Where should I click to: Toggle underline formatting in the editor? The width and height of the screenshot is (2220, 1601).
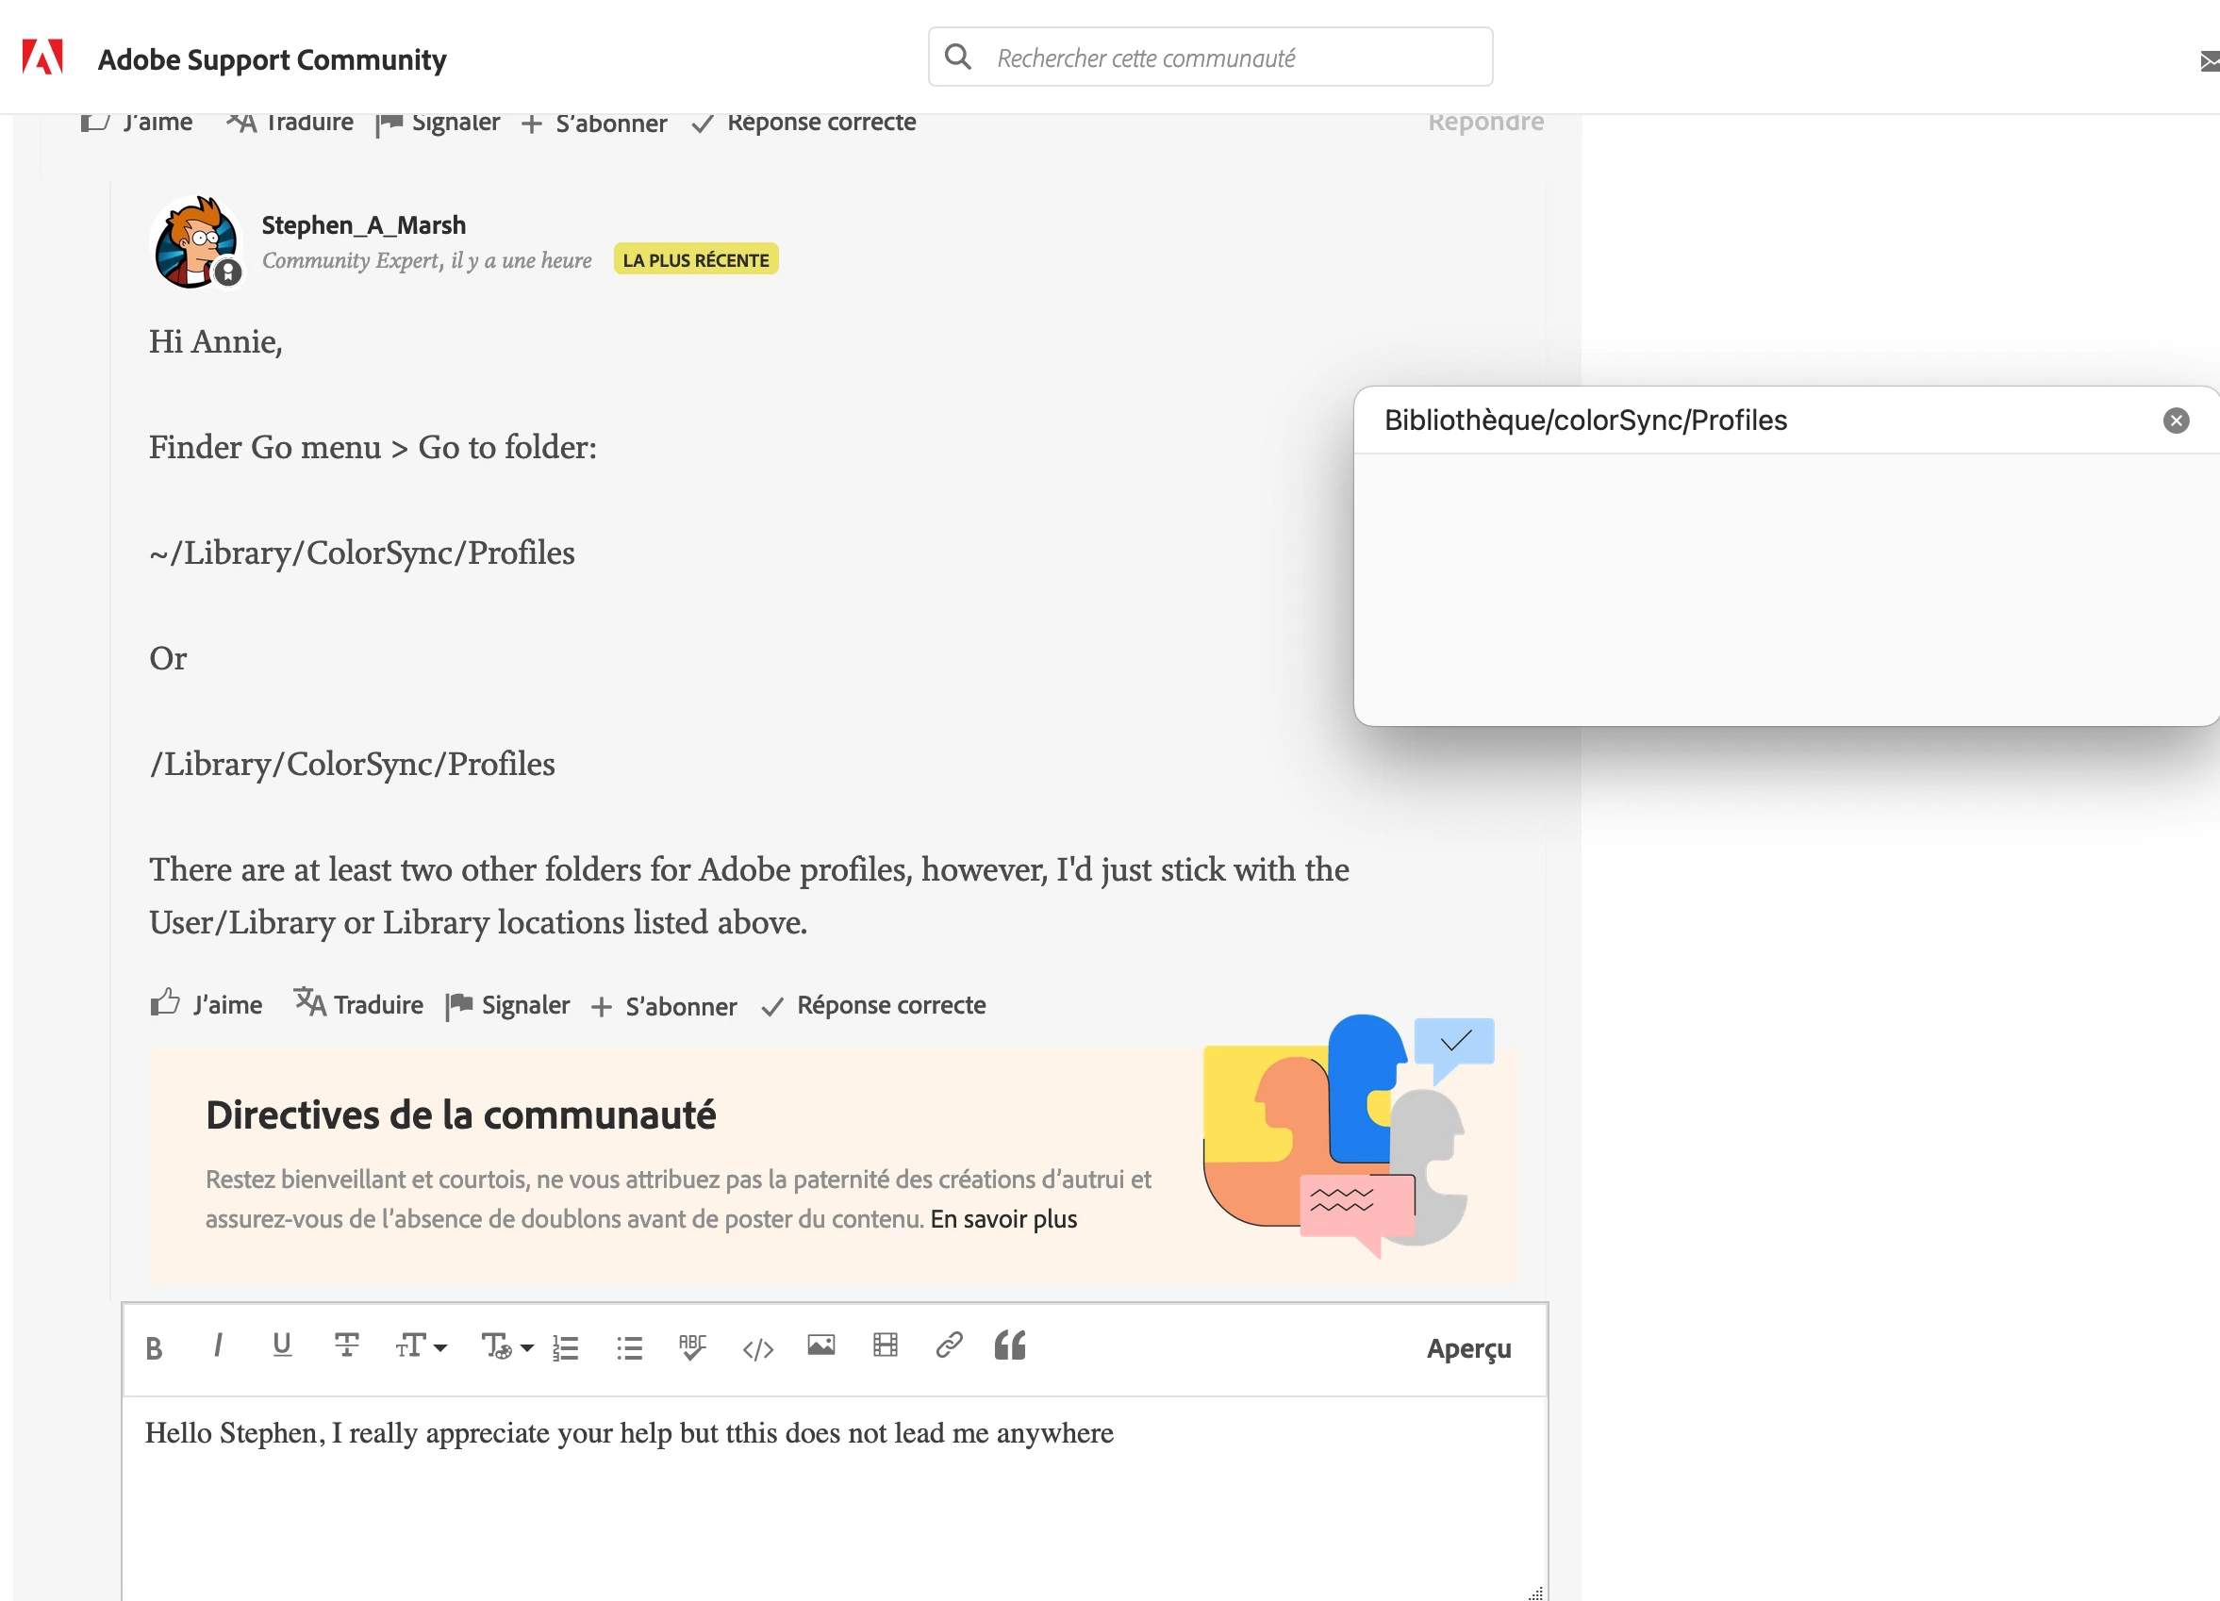tap(282, 1345)
